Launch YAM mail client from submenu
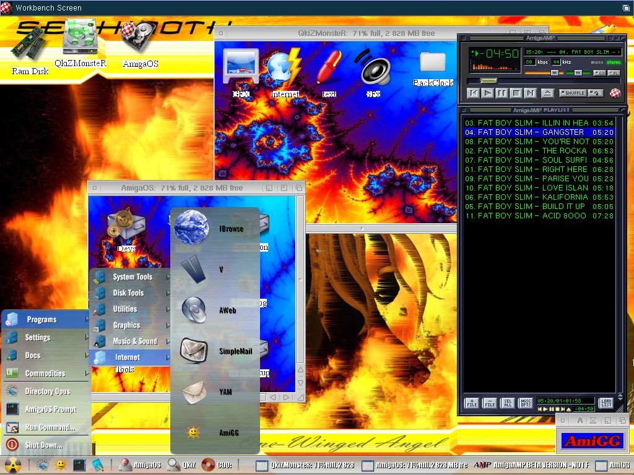This screenshot has width=634, height=475. coord(215,392)
